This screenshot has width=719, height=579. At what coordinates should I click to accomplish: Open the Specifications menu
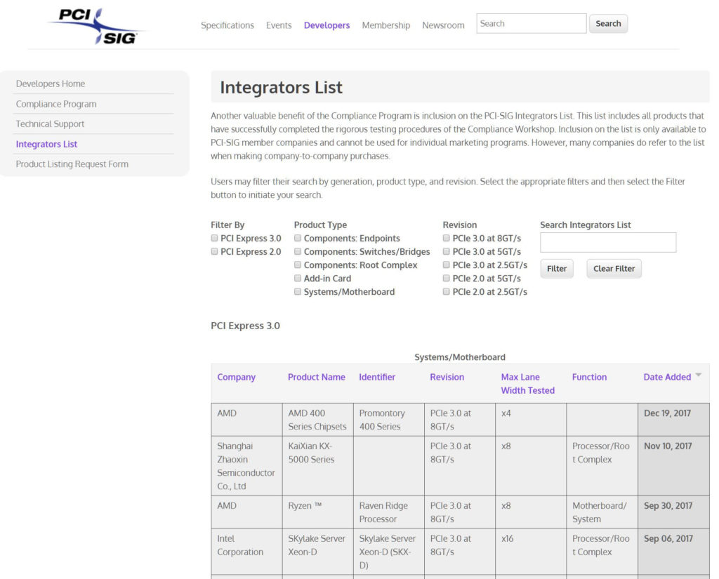227,25
